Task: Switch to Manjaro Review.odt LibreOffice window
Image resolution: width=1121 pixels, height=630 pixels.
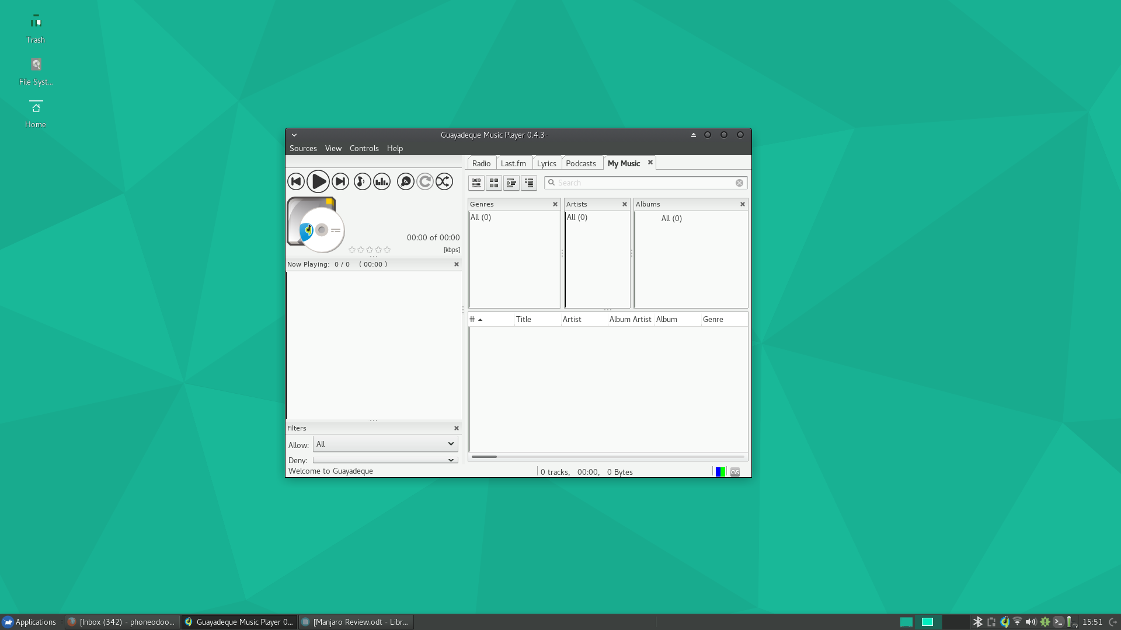Action: pyautogui.click(x=356, y=622)
